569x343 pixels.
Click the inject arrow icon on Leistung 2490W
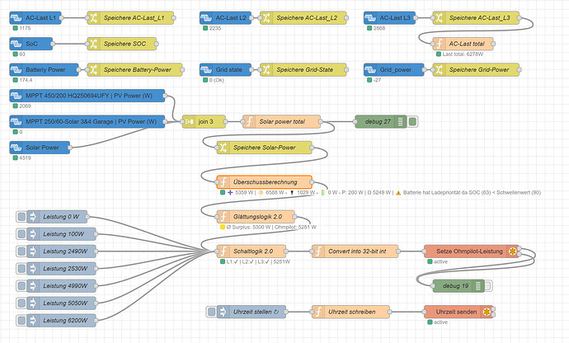[33, 251]
